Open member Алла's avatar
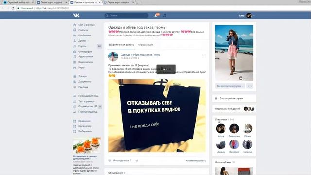 click(x=221, y=128)
